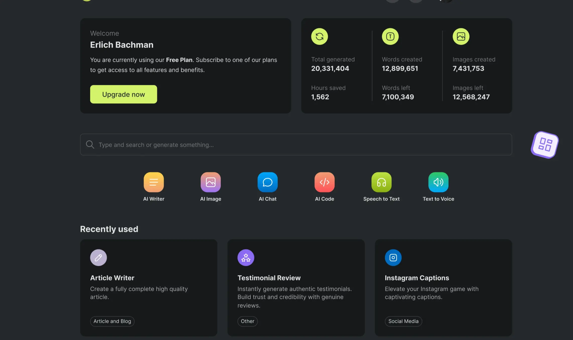Image resolution: width=573 pixels, height=340 pixels.
Task: Select the Social Media tag
Action: 403,321
